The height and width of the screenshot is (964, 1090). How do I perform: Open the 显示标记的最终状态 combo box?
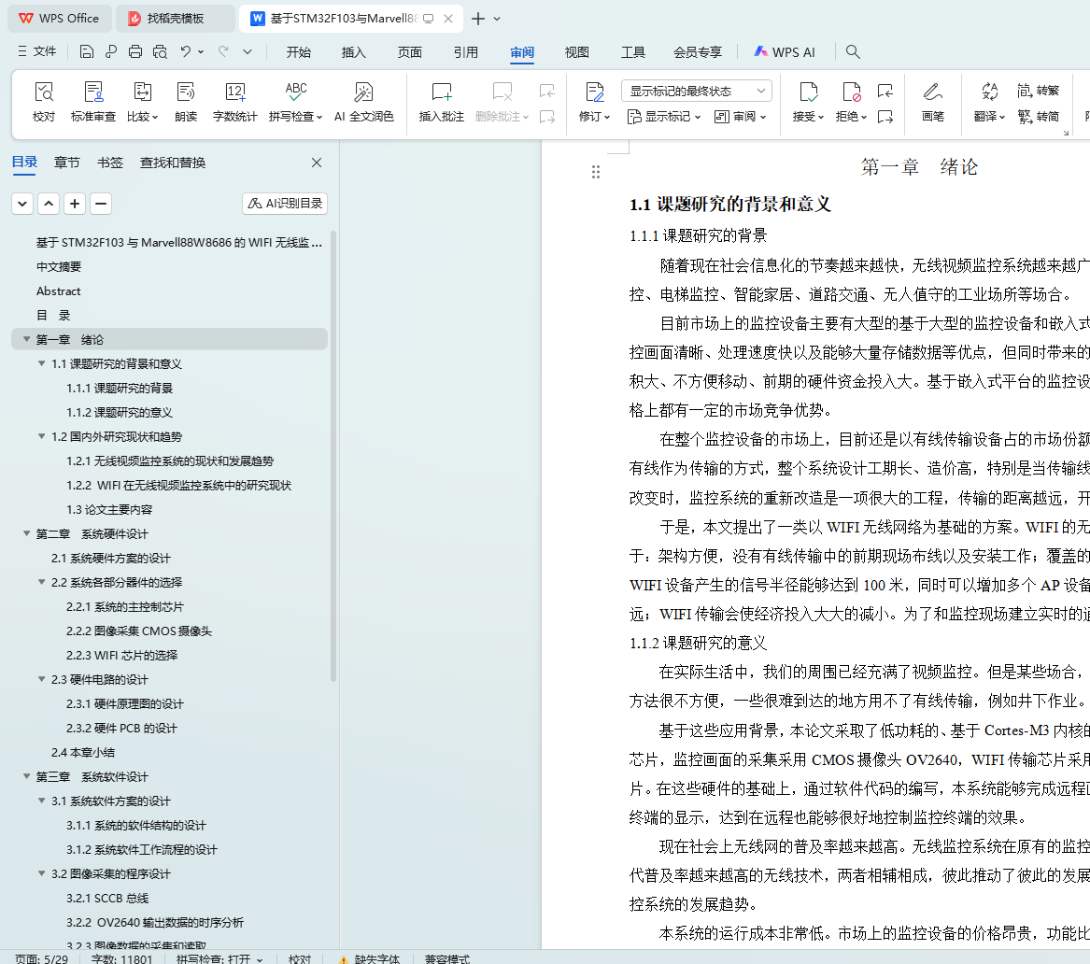click(697, 91)
